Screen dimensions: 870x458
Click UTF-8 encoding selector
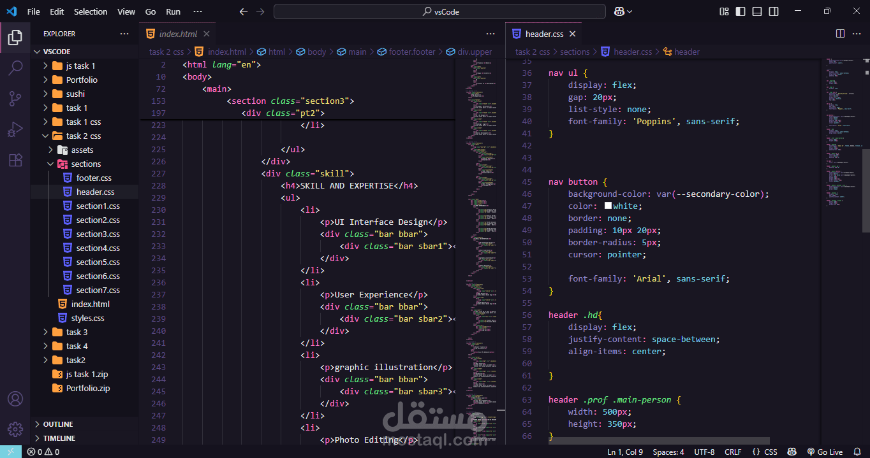click(704, 452)
